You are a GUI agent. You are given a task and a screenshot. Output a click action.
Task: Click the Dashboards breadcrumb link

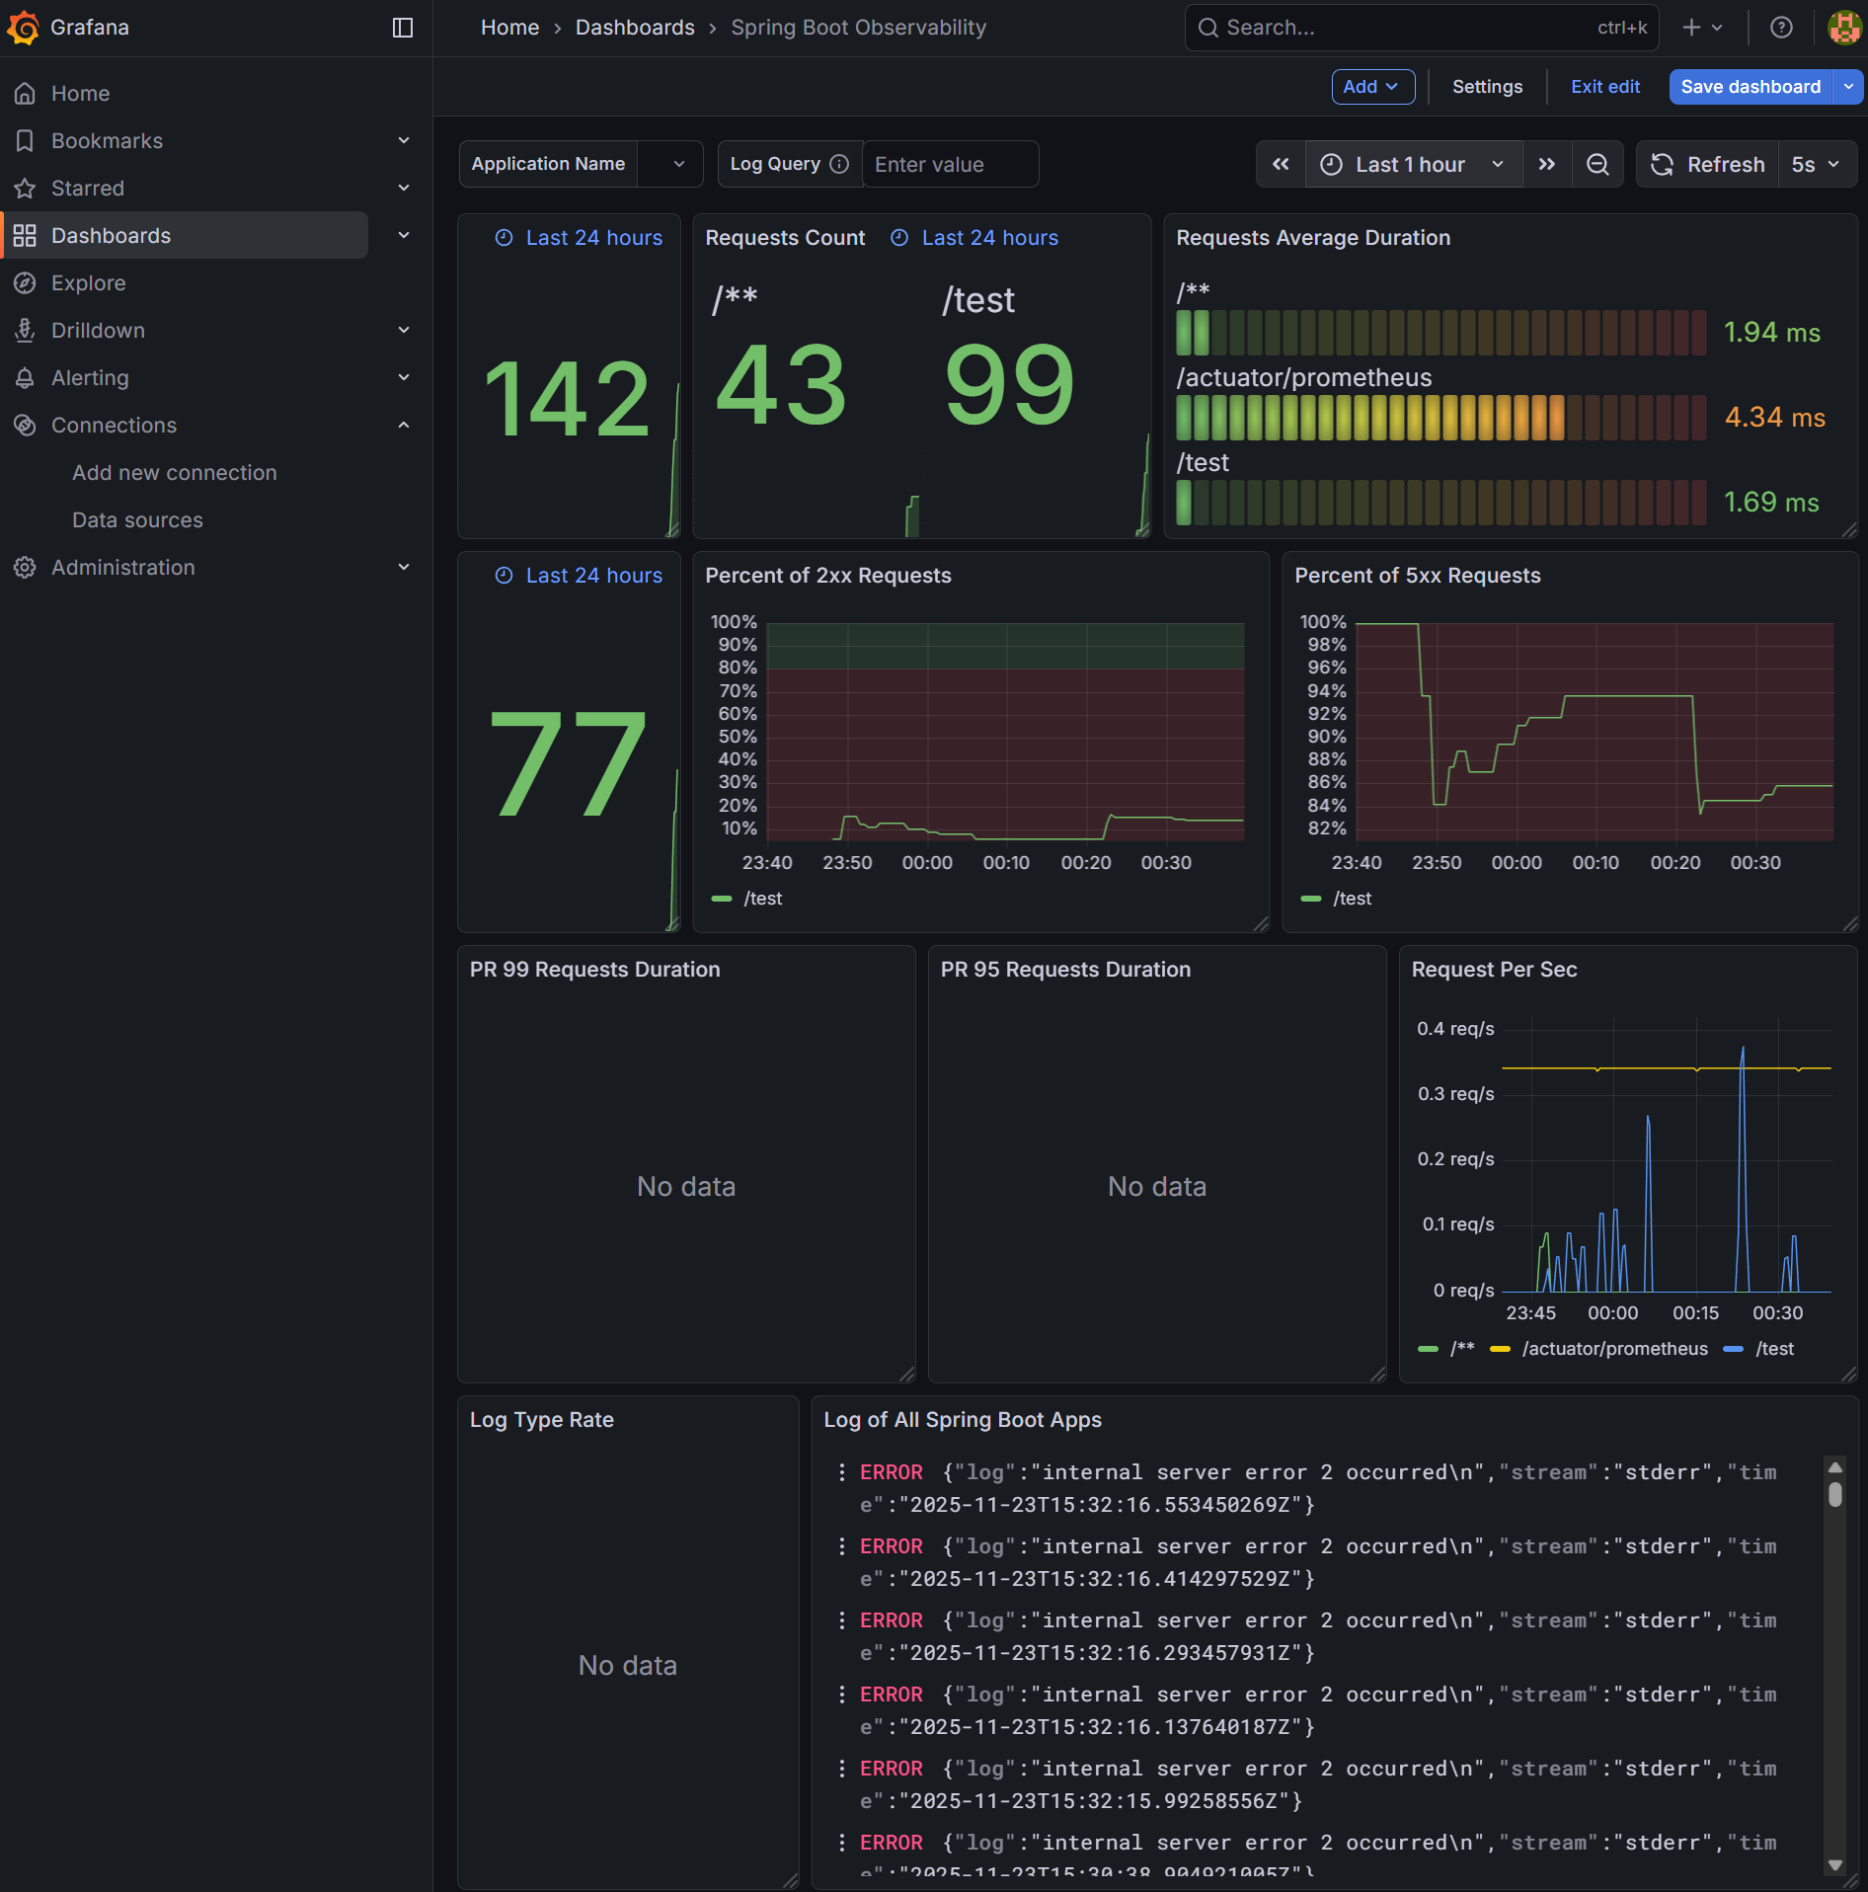pyautogui.click(x=635, y=28)
